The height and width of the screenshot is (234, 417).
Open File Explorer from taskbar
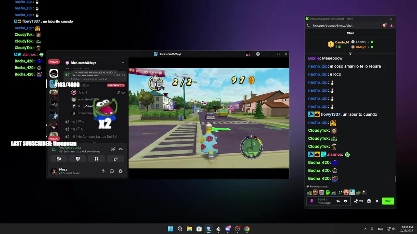(x=189, y=229)
